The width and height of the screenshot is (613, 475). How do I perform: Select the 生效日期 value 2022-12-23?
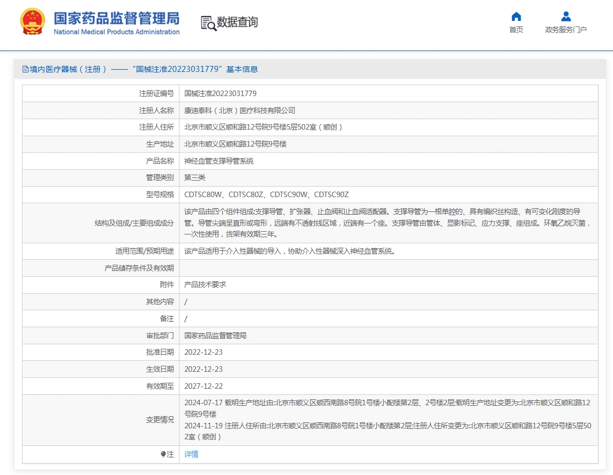[x=203, y=370]
